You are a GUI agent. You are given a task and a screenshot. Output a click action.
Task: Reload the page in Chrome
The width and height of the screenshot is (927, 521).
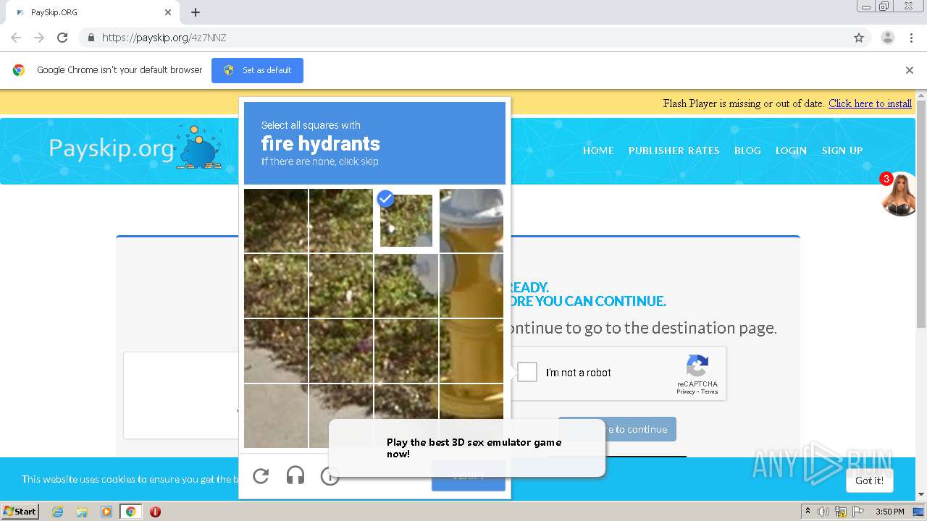[x=62, y=38]
